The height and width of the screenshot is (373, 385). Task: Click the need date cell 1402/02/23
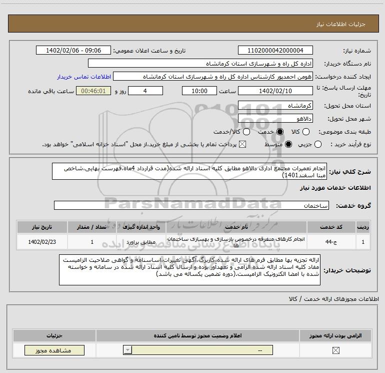coord(42,242)
